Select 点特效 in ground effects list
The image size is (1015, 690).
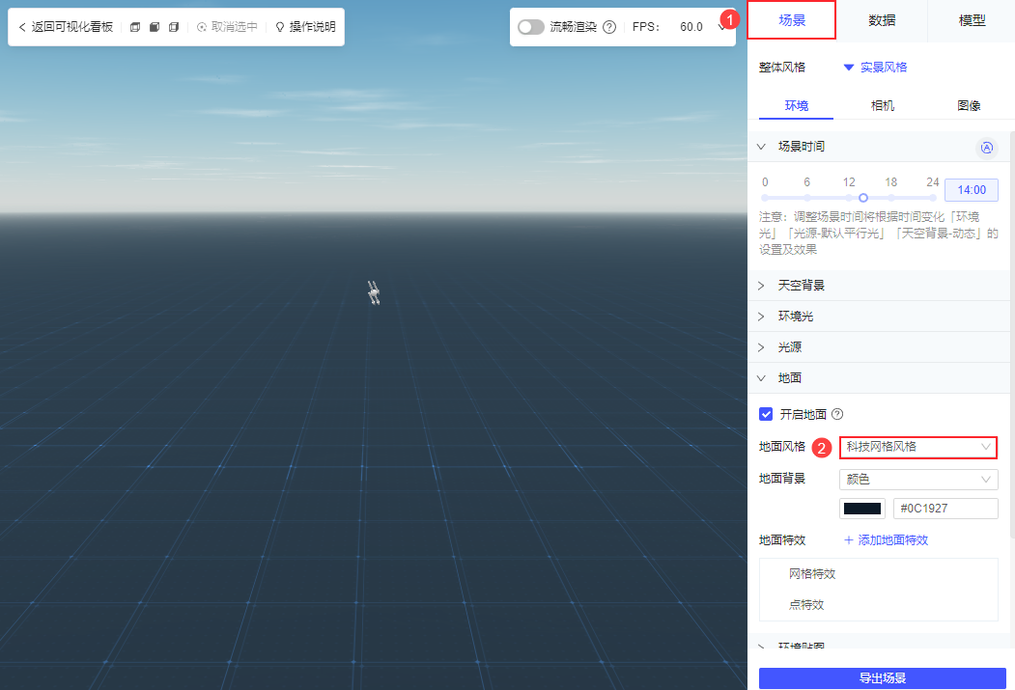[805, 605]
